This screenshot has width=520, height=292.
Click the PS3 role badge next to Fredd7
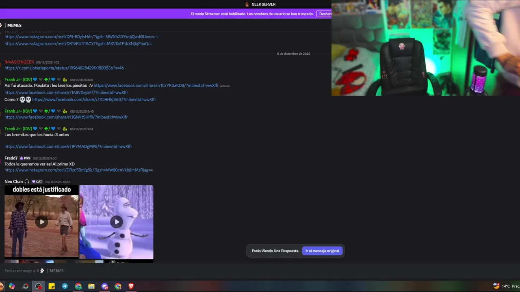pos(25,158)
